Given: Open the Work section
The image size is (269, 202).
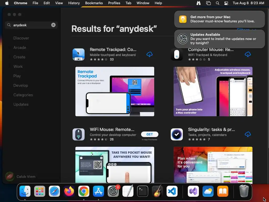Looking at the screenshot, I should pos(18,67).
